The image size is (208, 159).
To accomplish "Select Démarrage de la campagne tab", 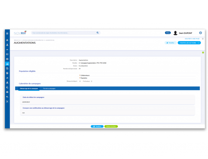I will tap(29, 88).
